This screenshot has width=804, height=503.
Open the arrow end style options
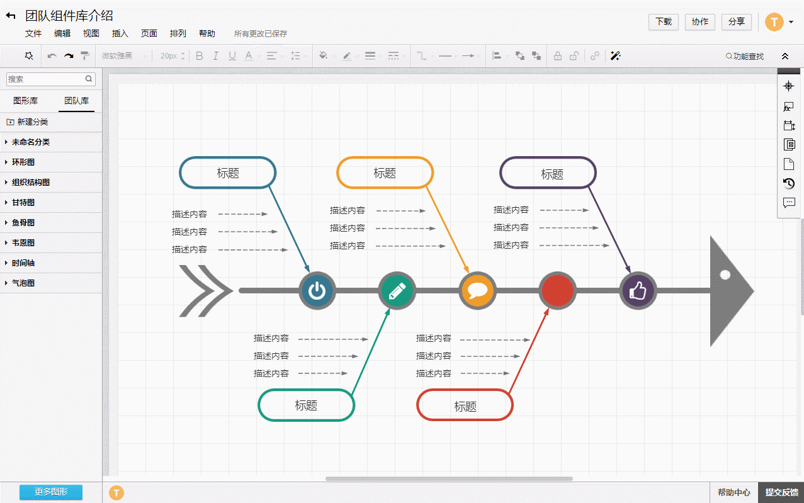[x=468, y=56]
